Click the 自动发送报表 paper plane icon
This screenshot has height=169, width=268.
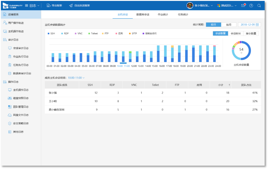[x=71, y=5]
